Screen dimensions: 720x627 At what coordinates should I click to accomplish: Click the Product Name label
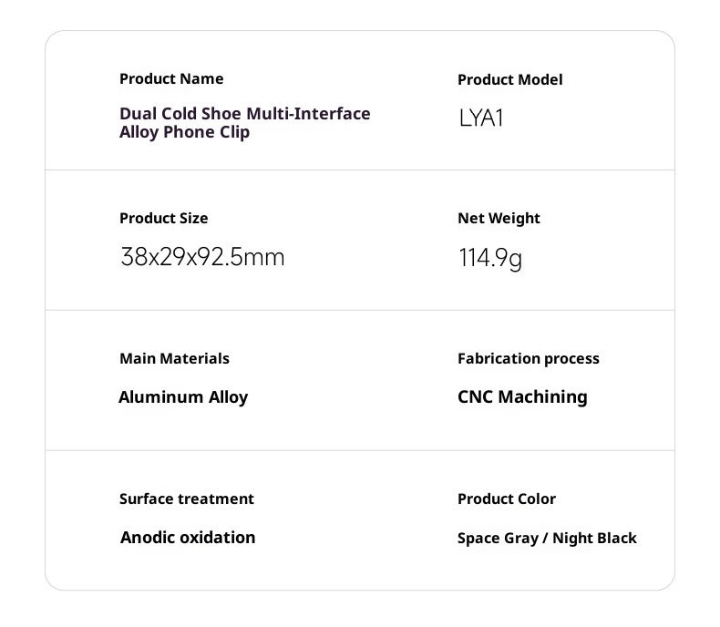pos(171,79)
